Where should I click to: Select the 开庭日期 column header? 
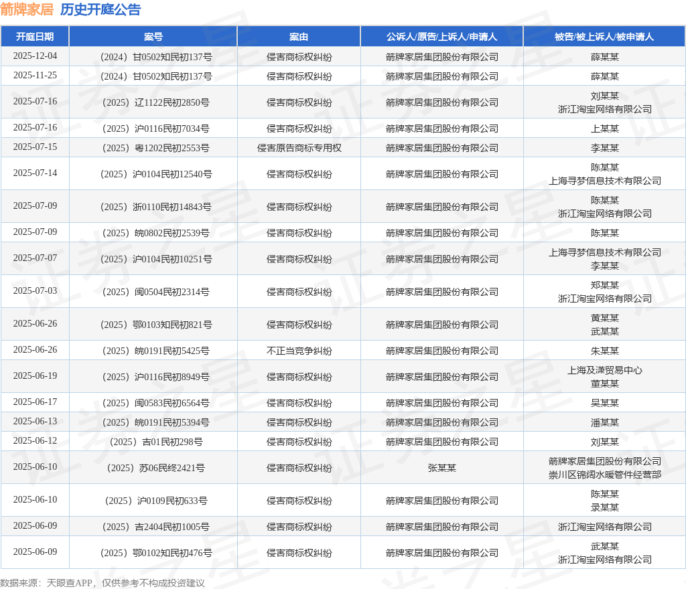pyautogui.click(x=35, y=37)
